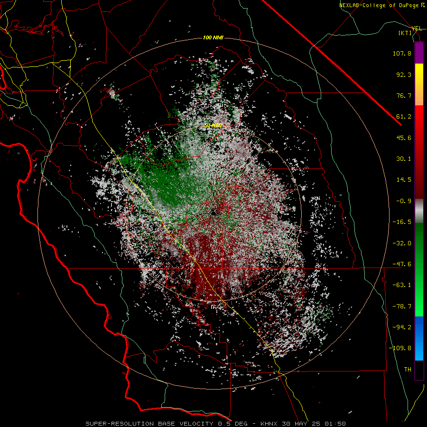The width and height of the screenshot is (427, 427).
Task: Click the 100 NMI range ring label
Action: tap(213, 37)
